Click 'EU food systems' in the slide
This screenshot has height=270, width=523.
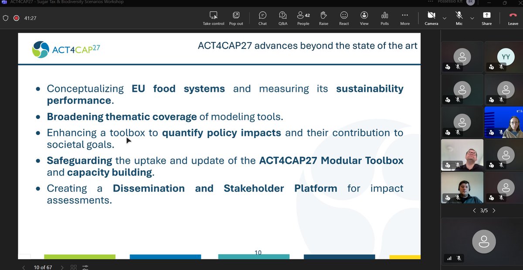[x=178, y=89]
